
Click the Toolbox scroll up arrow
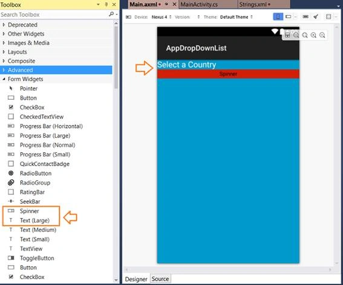click(x=116, y=23)
